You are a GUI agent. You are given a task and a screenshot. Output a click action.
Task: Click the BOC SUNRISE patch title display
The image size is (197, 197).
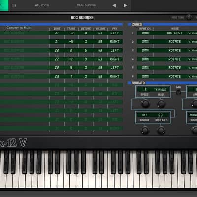click(82, 18)
